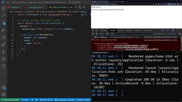The image size is (182, 102).
Task: Open the customize layout button
Action: tap(79, 2)
